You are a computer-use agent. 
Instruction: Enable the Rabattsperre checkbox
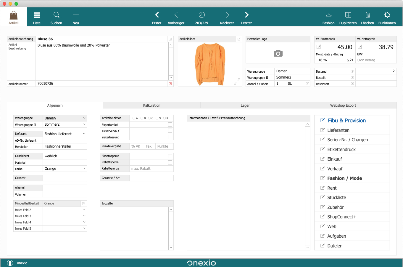(x=170, y=162)
